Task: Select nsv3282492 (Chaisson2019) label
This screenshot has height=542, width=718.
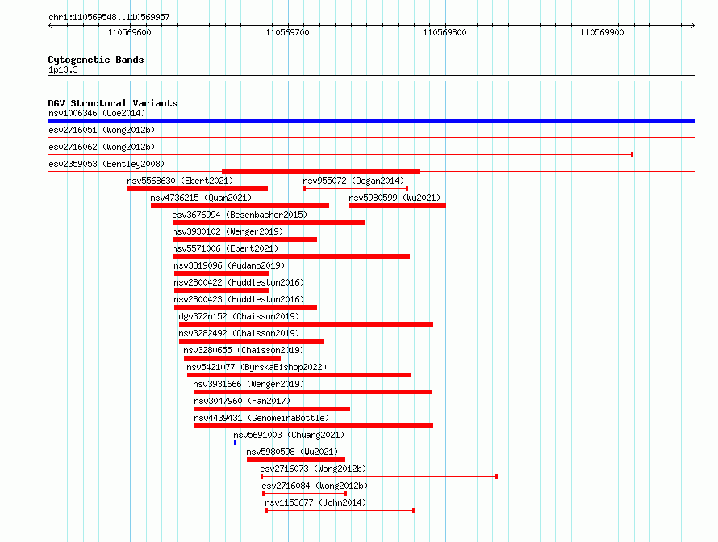Action: pos(239,333)
